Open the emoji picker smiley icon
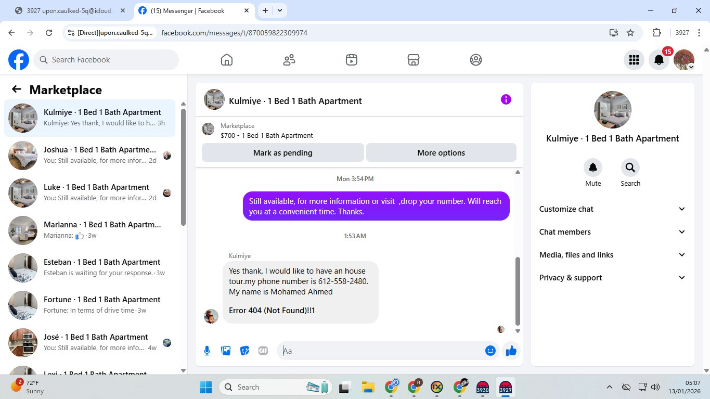Viewport: 710px width, 399px height. [490, 351]
